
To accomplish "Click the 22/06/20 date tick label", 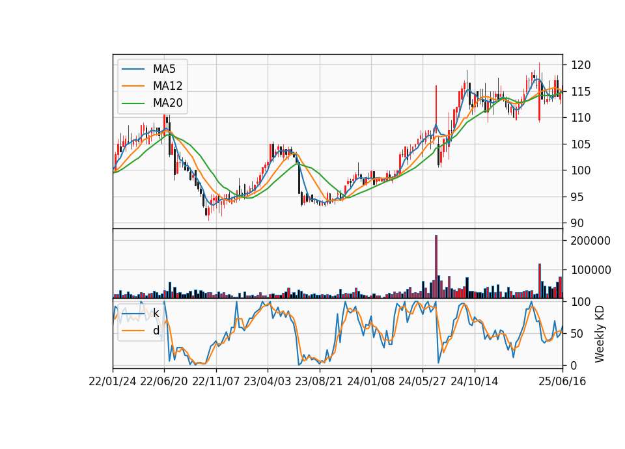I will 164,381.
